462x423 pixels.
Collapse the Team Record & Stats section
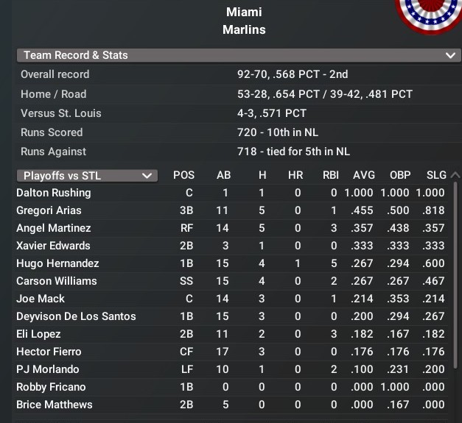pos(450,55)
